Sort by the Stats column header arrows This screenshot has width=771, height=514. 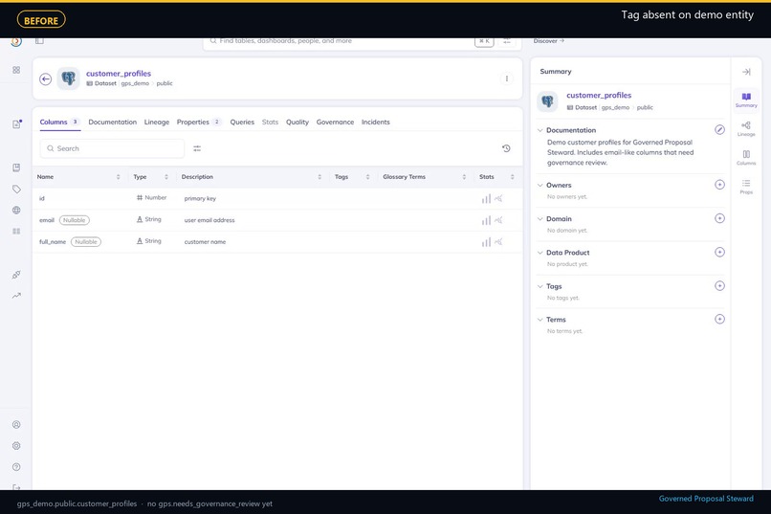click(513, 177)
